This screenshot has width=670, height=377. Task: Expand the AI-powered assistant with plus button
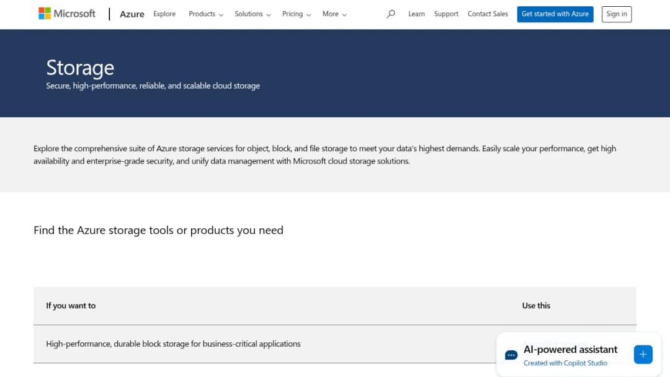click(x=643, y=355)
